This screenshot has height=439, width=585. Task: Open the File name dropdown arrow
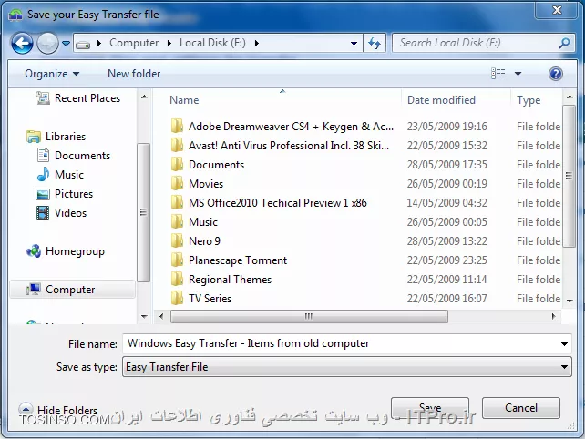pyautogui.click(x=564, y=344)
